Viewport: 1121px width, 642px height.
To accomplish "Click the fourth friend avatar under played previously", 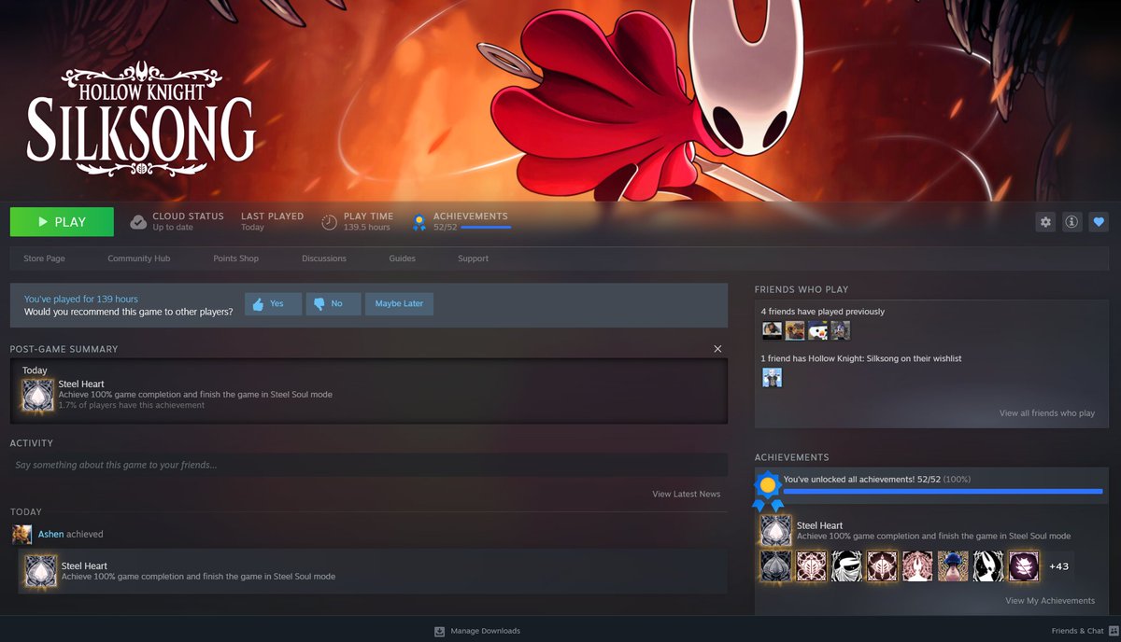I will [x=841, y=330].
